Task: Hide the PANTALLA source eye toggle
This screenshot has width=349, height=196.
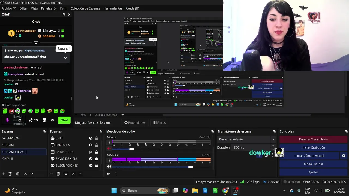Action: [91, 145]
